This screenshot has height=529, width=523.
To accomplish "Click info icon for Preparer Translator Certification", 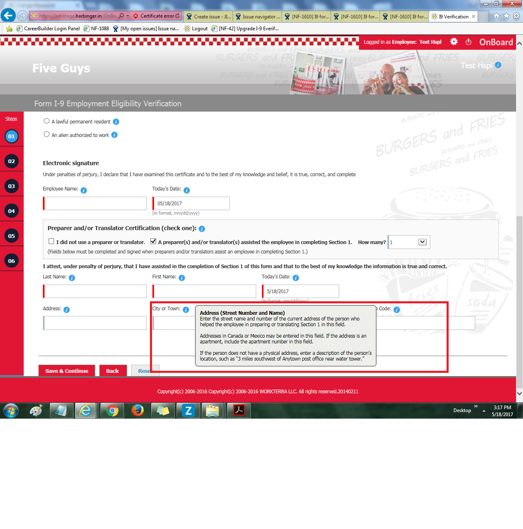I will [x=202, y=229].
